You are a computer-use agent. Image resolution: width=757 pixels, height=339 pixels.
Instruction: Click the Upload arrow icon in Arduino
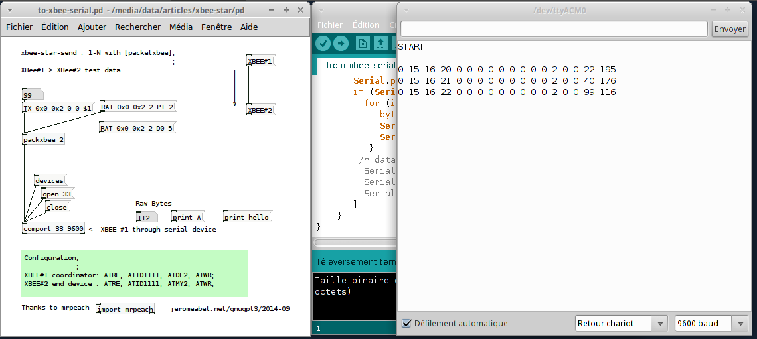tap(341, 43)
